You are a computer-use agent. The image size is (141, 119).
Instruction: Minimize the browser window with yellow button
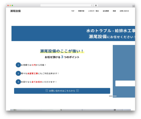click(x=10, y=6)
